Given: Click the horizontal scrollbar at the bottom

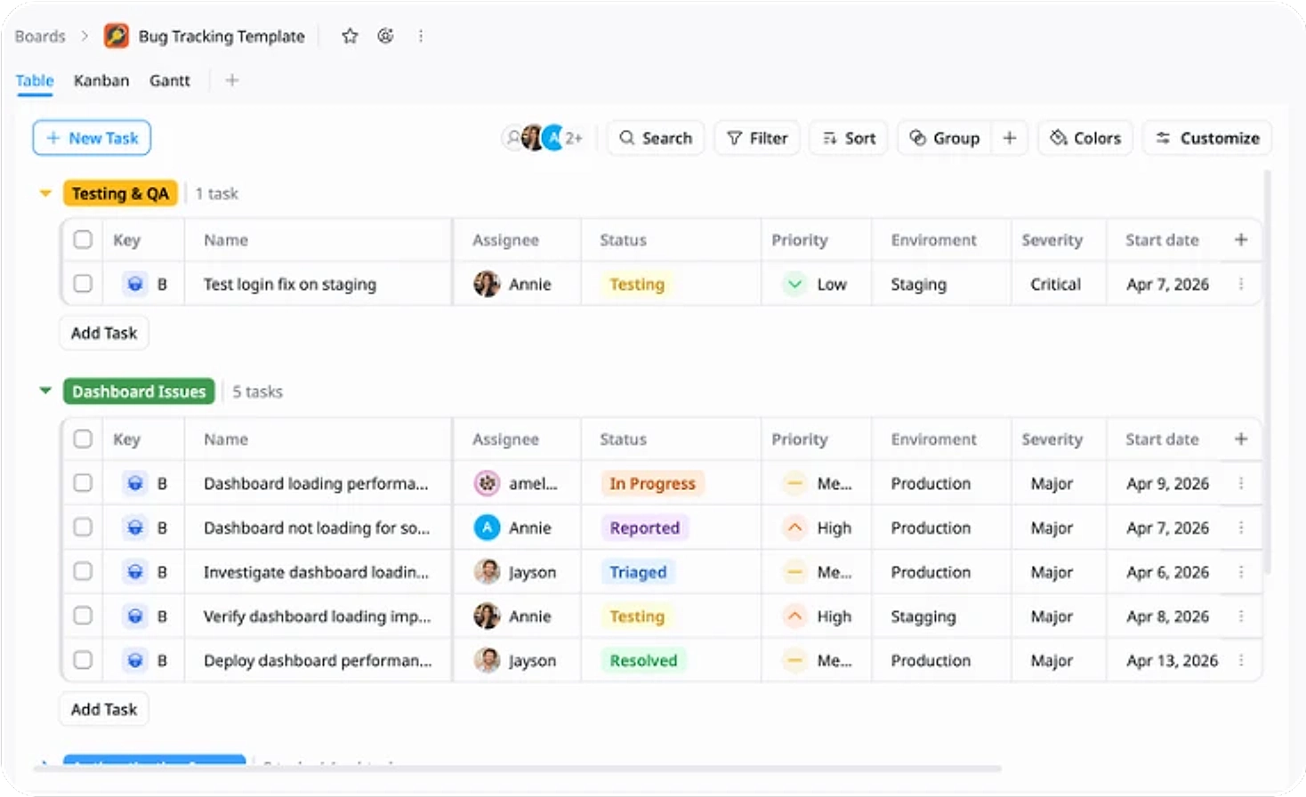Looking at the screenshot, I should [x=516, y=768].
